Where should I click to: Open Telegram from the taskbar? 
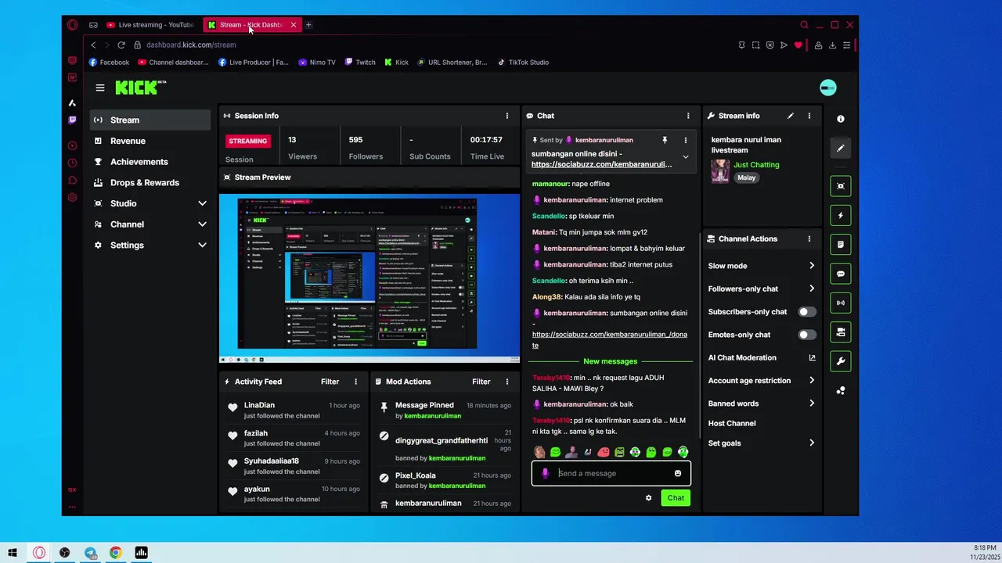coord(90,553)
